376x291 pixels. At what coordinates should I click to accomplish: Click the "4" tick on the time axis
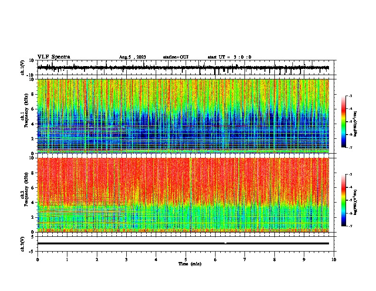(156, 260)
